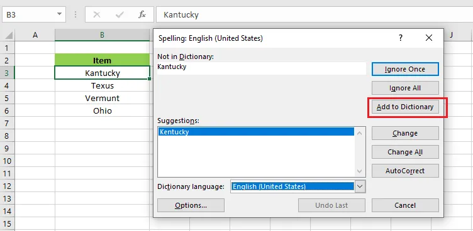Select the English (United States) language field

pos(292,186)
